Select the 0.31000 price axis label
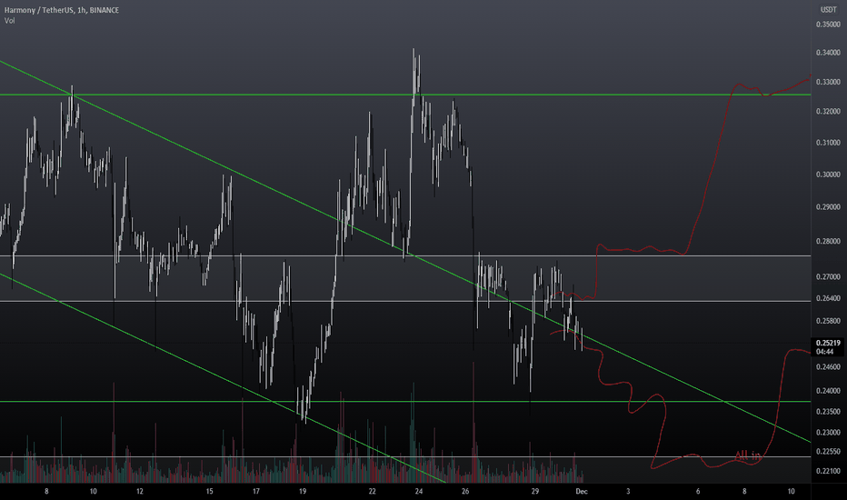Viewport: 847px width, 500px height. pyautogui.click(x=828, y=143)
